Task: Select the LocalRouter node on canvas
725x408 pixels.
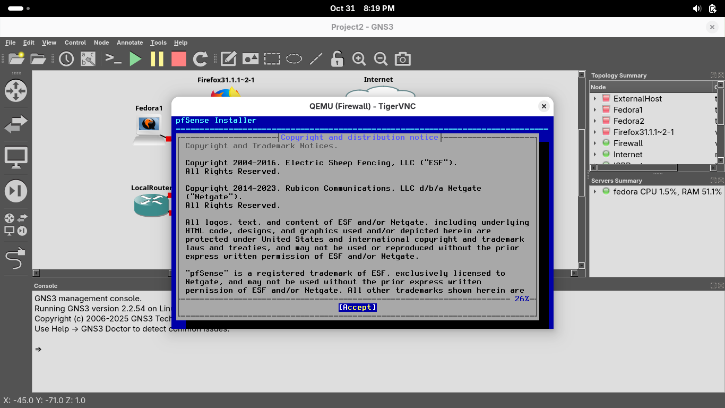Action: (151, 205)
